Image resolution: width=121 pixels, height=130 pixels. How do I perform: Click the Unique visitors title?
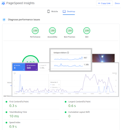click(60, 53)
